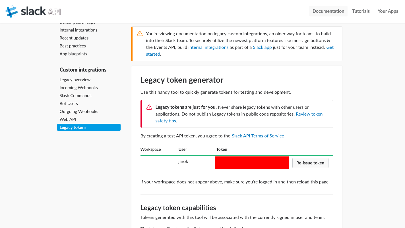Open Slack API Terms of Service link
The image size is (405, 228).
[258, 136]
